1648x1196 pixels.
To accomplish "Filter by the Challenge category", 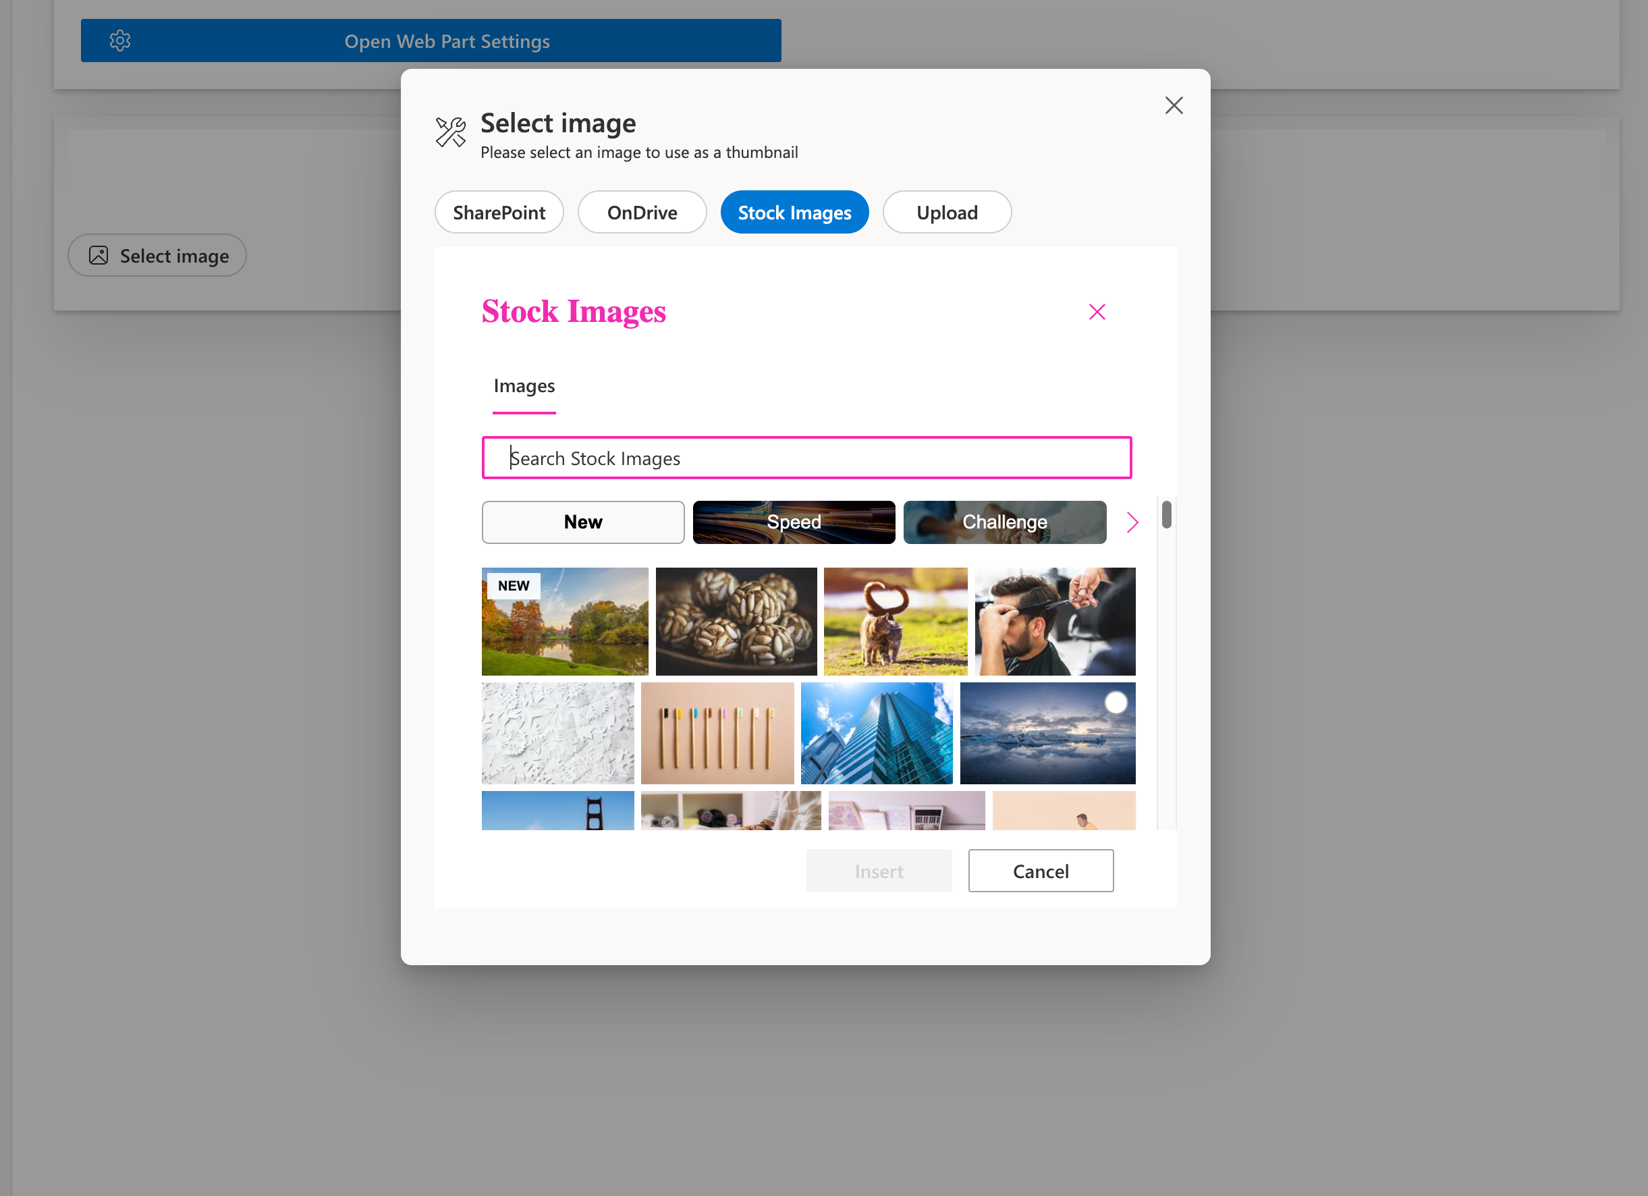I will [1004, 522].
